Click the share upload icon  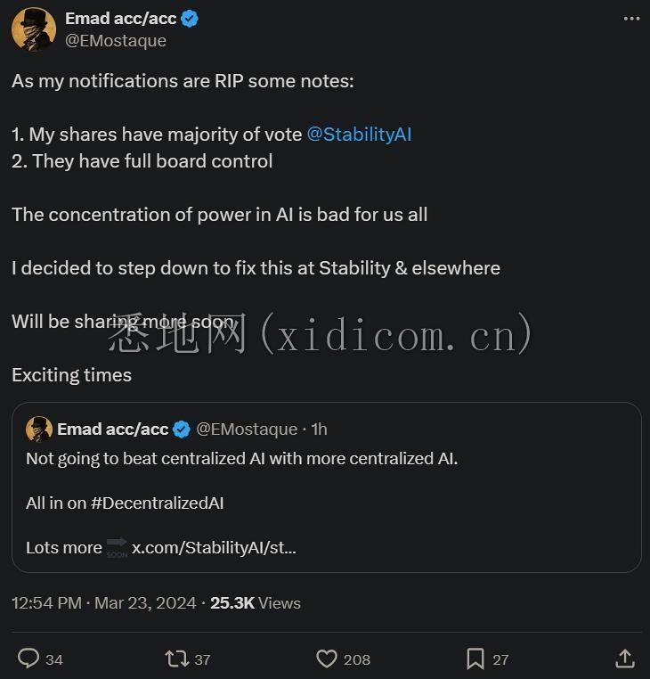tap(625, 659)
